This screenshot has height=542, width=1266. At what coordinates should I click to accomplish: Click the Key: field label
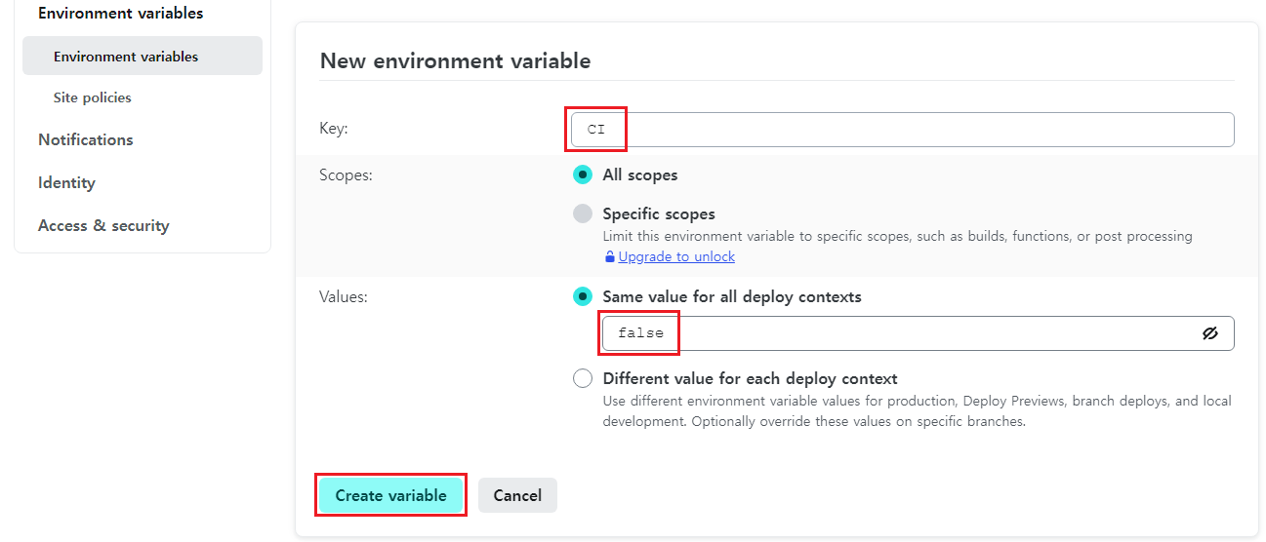pyautogui.click(x=334, y=129)
